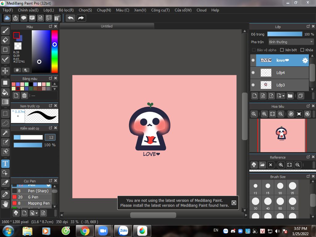Toggle the Xén bớt checkbox
316x237 pixels.
coord(282,50)
